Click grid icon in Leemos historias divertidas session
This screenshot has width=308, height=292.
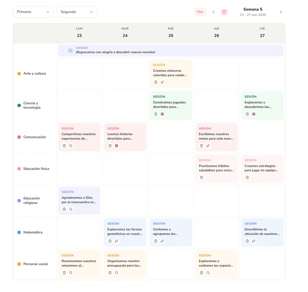[116, 146]
